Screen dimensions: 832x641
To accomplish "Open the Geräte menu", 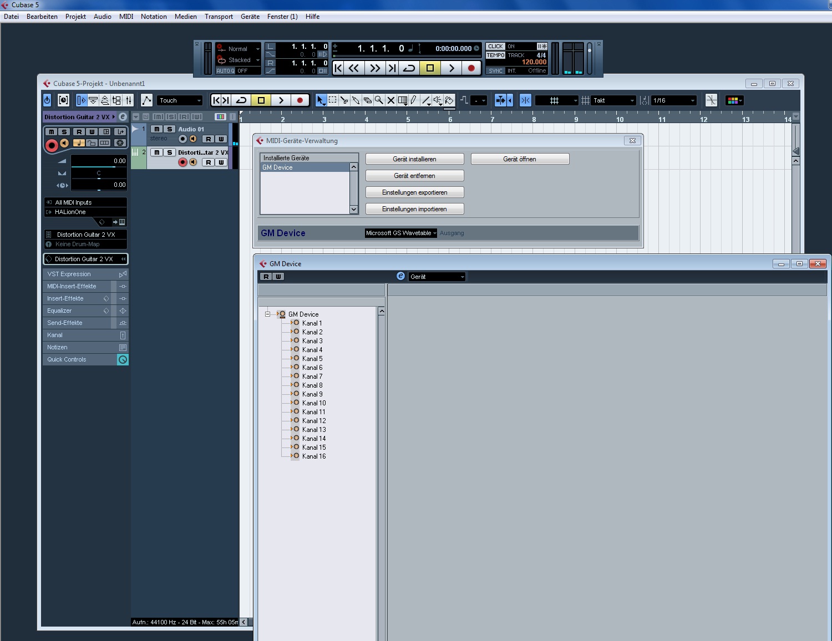I will pyautogui.click(x=250, y=17).
